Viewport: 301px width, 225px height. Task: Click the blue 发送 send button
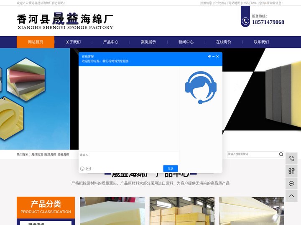coord(171,168)
